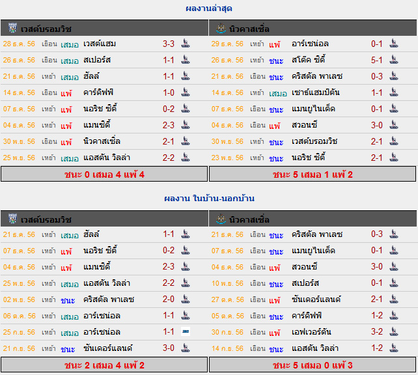Viewport: 418px width, 375px height.
Task: Click the date '14 ก.ย. 56'
Action: (x=227, y=348)
